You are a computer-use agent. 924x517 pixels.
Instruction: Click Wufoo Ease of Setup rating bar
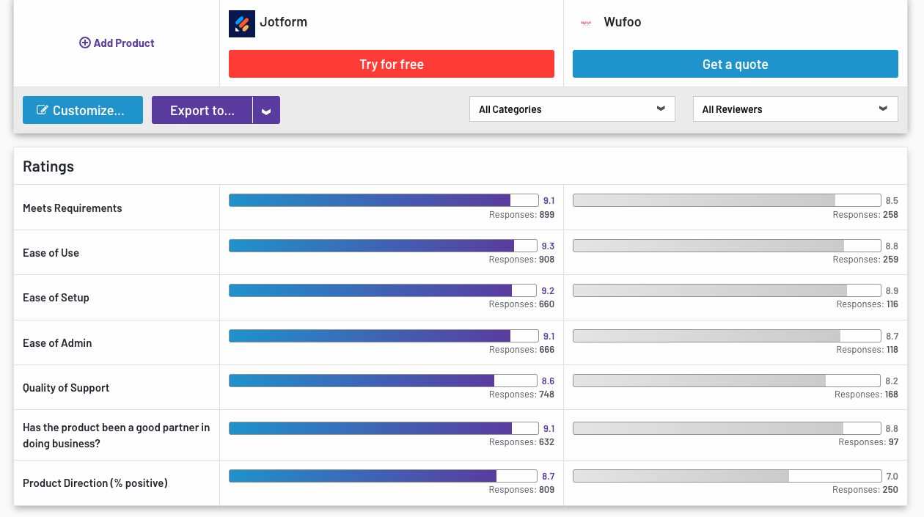click(x=726, y=290)
